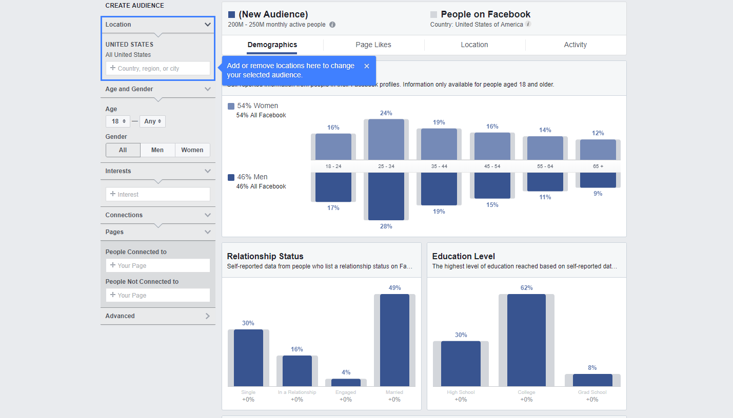Collapse the Age and Gender section
The width and height of the screenshot is (733, 418).
[x=207, y=89]
